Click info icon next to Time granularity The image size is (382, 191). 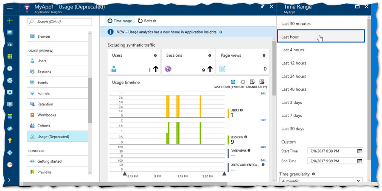(x=313, y=174)
